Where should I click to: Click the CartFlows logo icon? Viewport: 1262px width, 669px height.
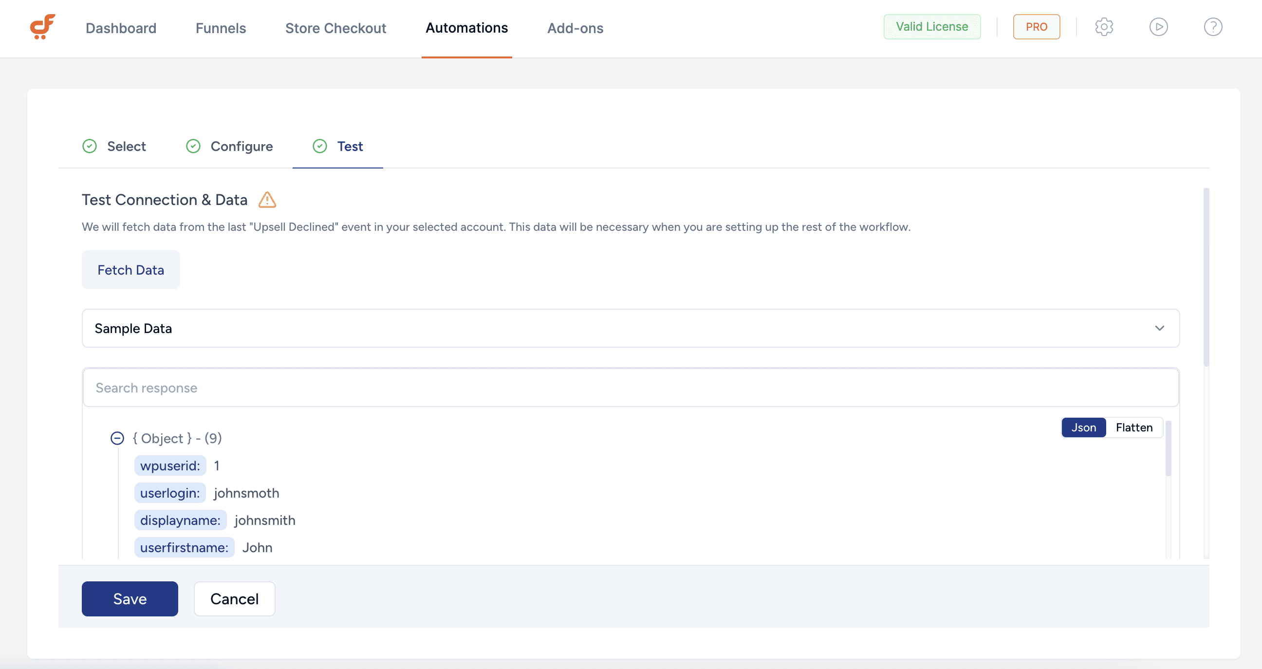43,27
